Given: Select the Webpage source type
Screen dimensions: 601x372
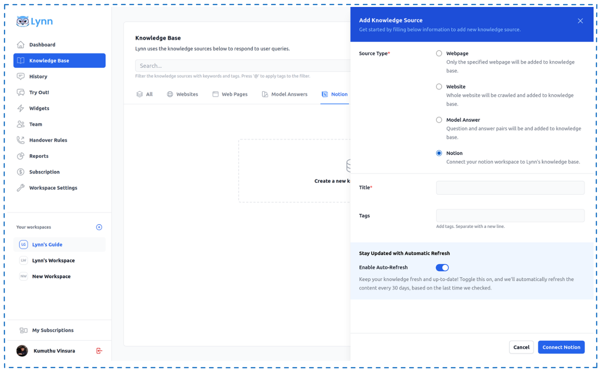Looking at the screenshot, I should pyautogui.click(x=439, y=53).
